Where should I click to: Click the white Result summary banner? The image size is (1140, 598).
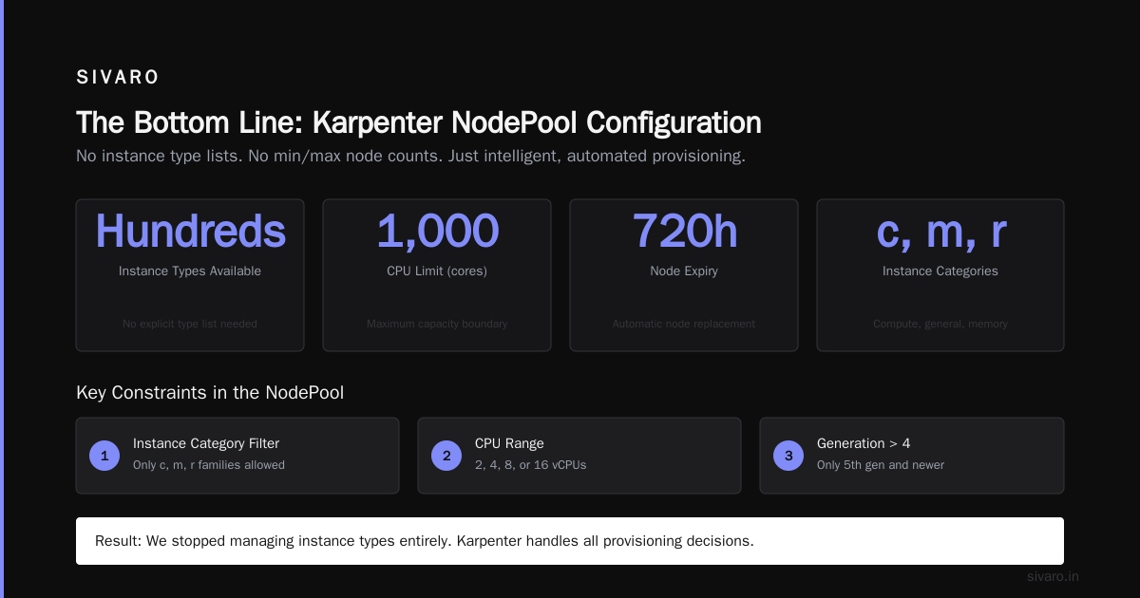pyautogui.click(x=570, y=541)
